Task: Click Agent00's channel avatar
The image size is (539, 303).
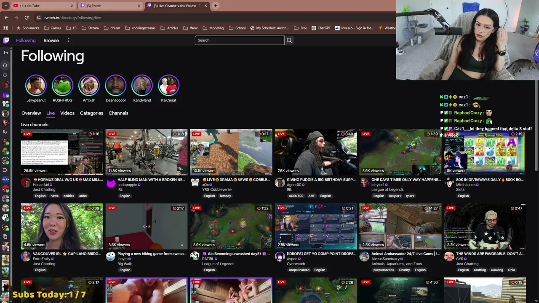Action: (280, 182)
